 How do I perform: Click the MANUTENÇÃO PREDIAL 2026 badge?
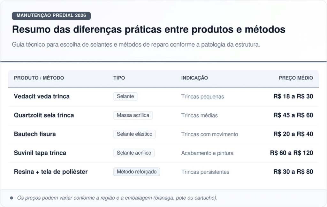51,16
